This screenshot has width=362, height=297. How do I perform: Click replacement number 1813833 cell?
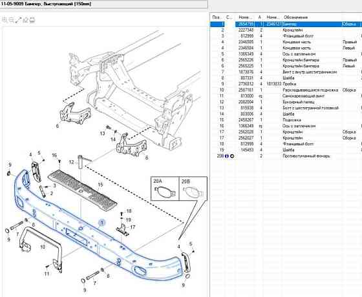point(273,84)
